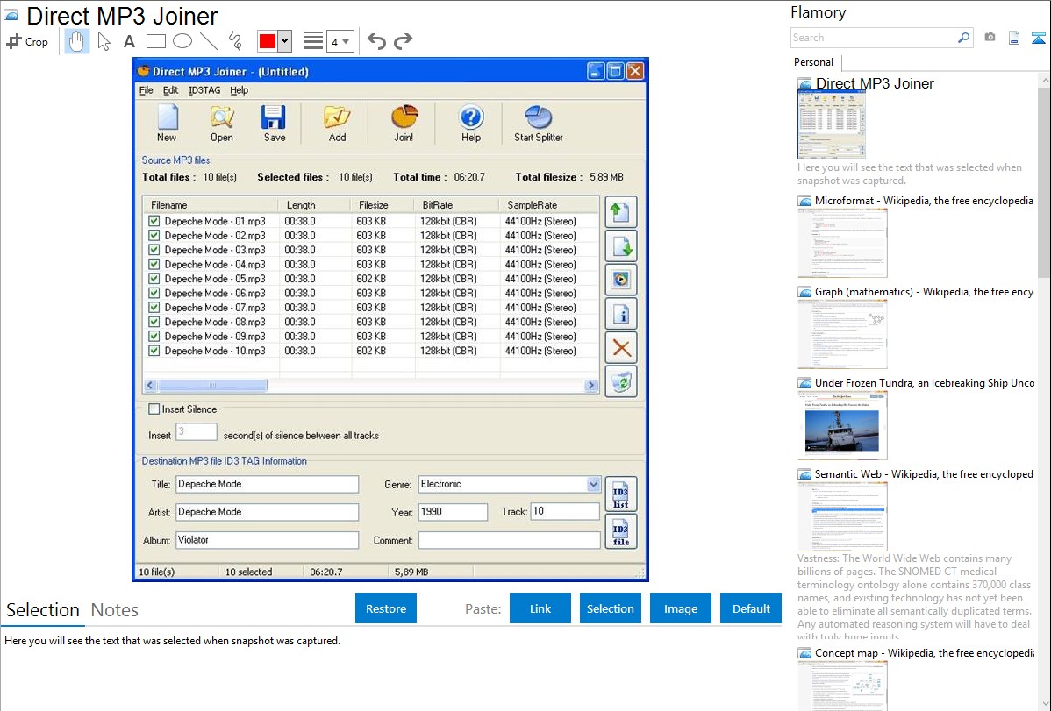Open the Genre combo box
The height and width of the screenshot is (711, 1051).
[593, 484]
